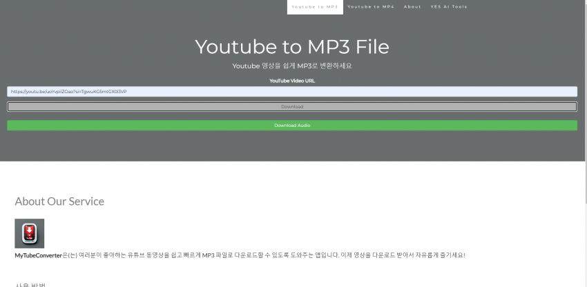This screenshot has height=287, width=587.
Task: Click the "YouTube Video URL" label
Action: point(292,81)
